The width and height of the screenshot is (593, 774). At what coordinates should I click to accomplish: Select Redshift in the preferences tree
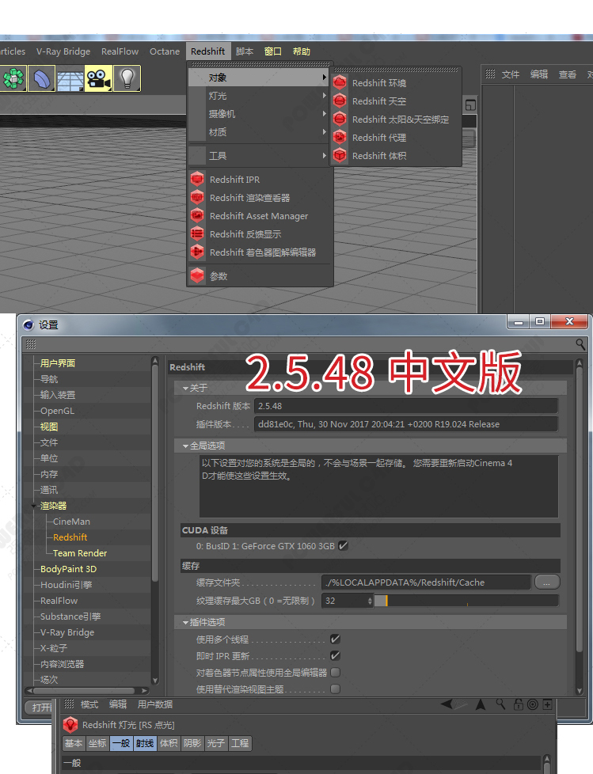tap(70, 537)
